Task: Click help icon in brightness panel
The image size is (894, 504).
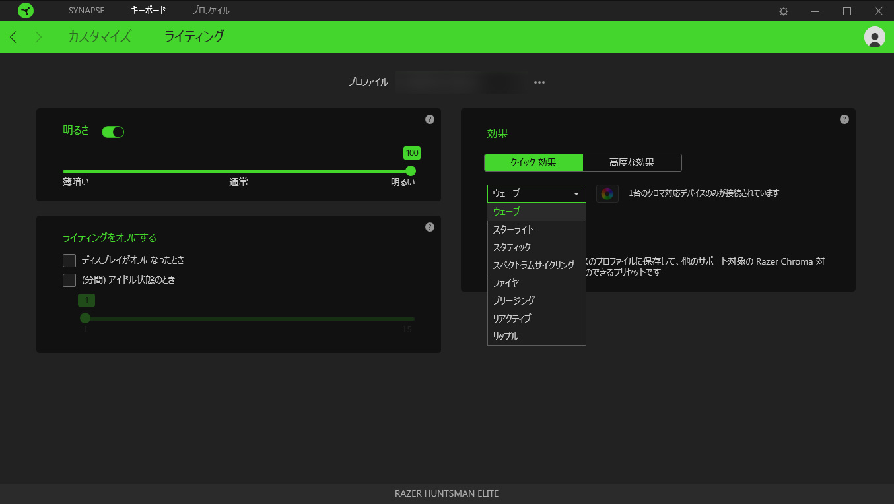Action: point(430,119)
